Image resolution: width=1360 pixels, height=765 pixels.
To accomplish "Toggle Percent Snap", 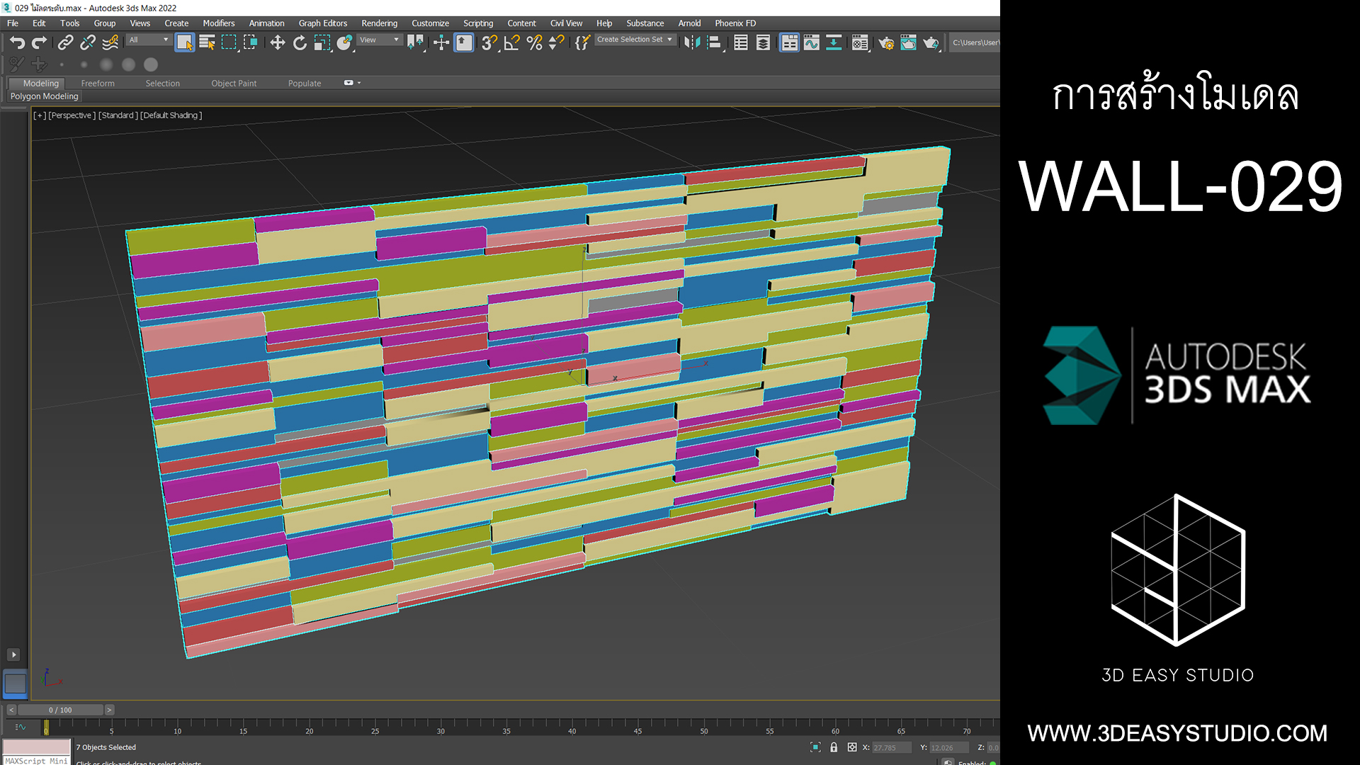I will (534, 43).
